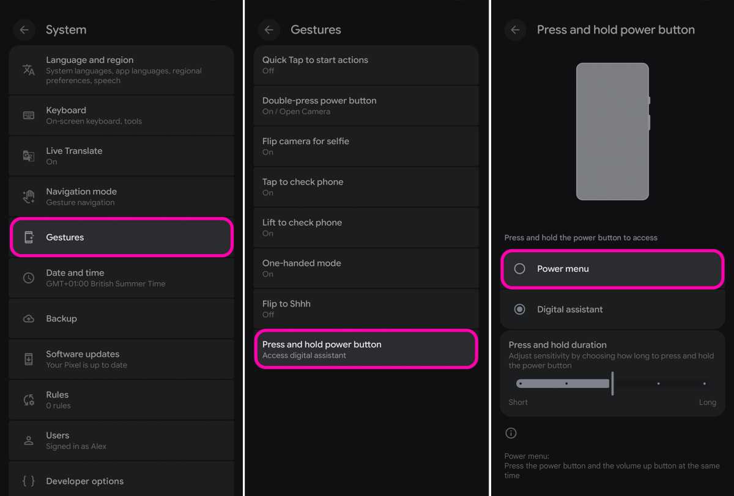Select the Digital assistant radio button
This screenshot has height=496, width=734.
coord(519,310)
